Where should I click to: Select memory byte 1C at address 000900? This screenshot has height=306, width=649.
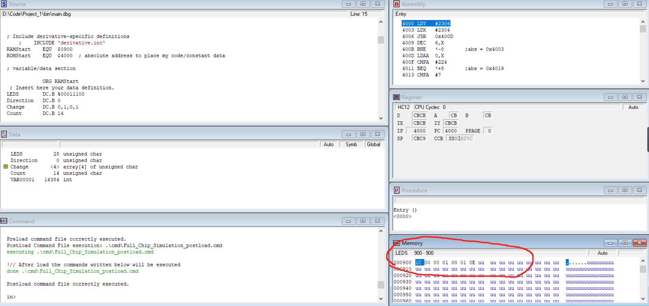point(419,262)
